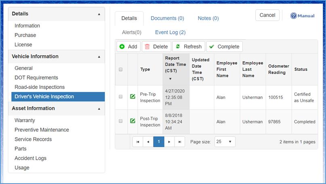Toggle the select-all checkbox in header
Viewport: 326px width, 184px height.
(121, 69)
